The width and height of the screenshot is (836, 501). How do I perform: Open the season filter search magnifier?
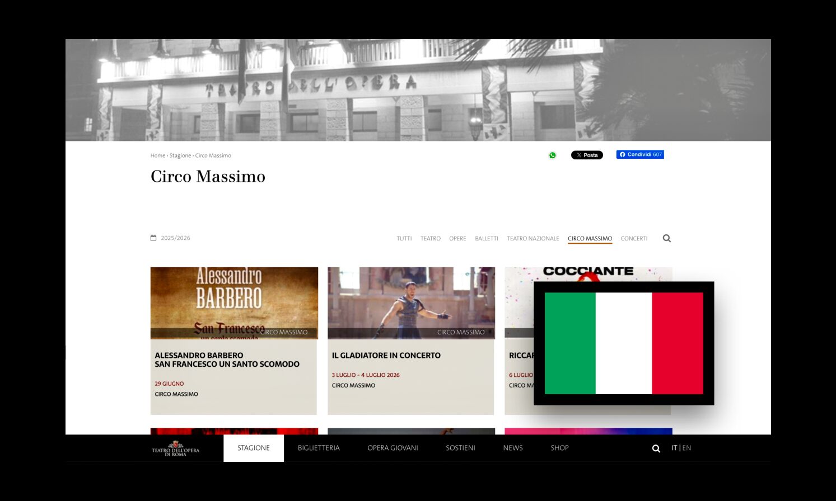tap(667, 238)
